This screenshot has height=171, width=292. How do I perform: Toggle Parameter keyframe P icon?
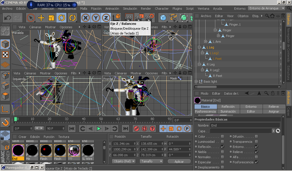[187, 129]
